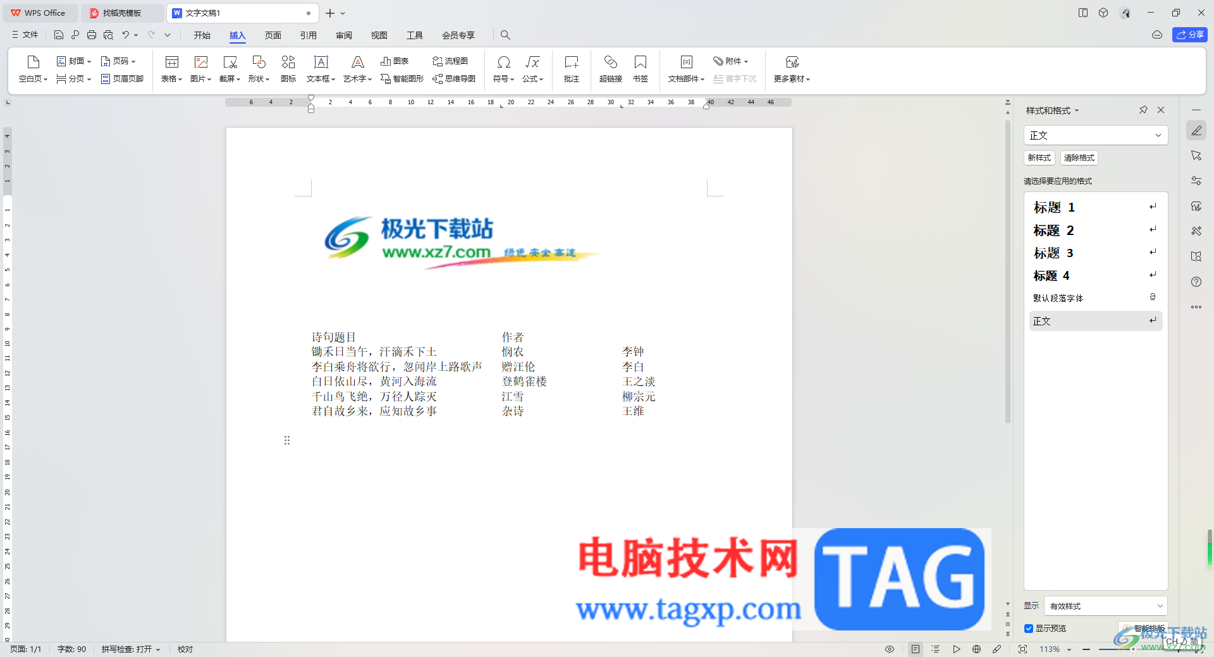1214x657 pixels.
Task: Switch to page layout view in status bar
Action: pyautogui.click(x=916, y=649)
